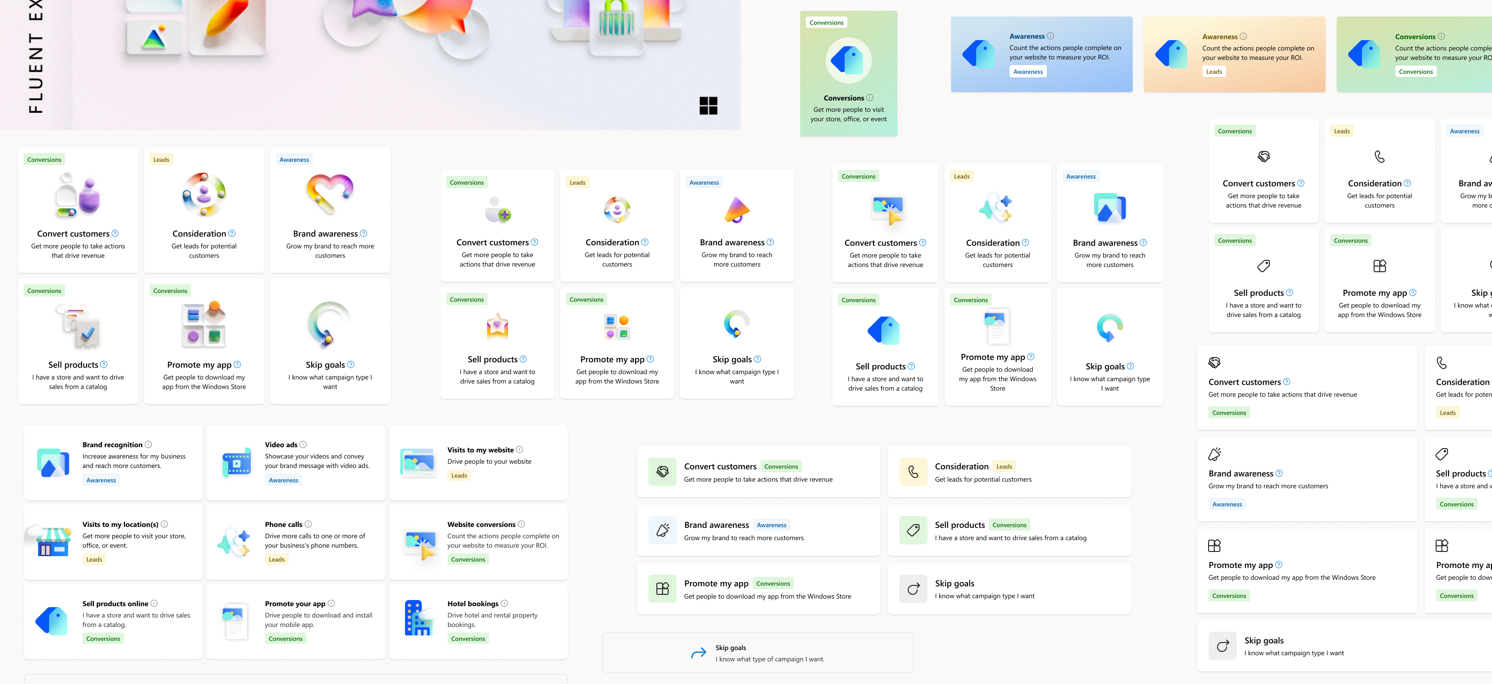Click the Video ads film strip icon
The image size is (1492, 684).
(236, 462)
